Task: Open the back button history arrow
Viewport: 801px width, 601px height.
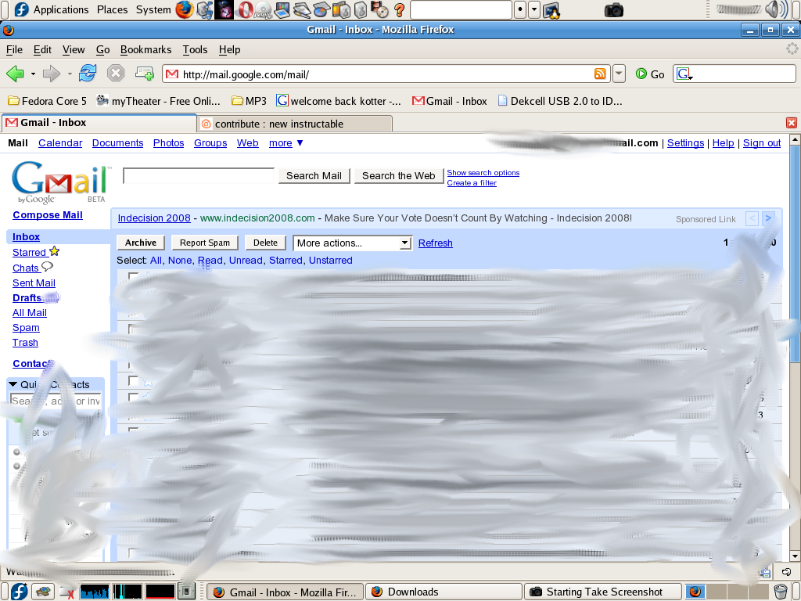Action: pos(33,74)
